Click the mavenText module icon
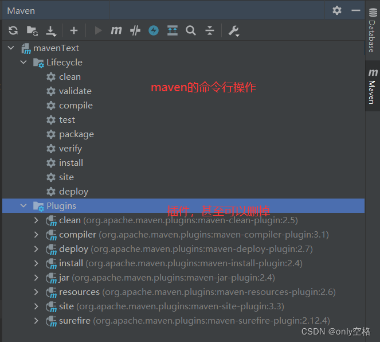This screenshot has width=380, height=342. [x=26, y=49]
